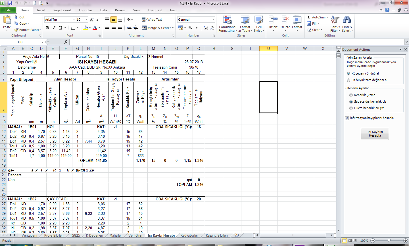409x246 pixels.
Task: Click the Merge & Center icon
Action: pos(144,28)
